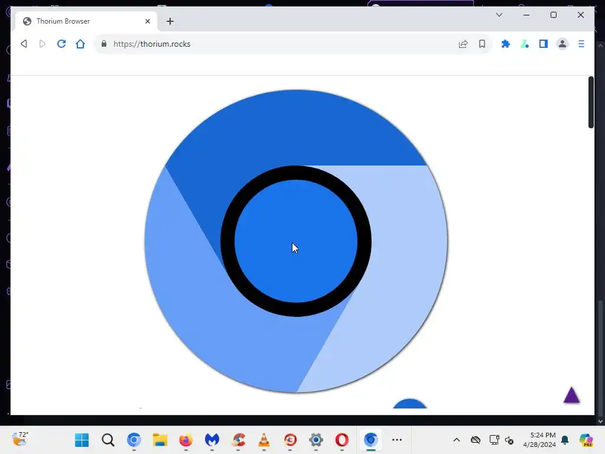This screenshot has width=605, height=454.
Task: Open CCleaner from the taskbar
Action: [x=238, y=440]
